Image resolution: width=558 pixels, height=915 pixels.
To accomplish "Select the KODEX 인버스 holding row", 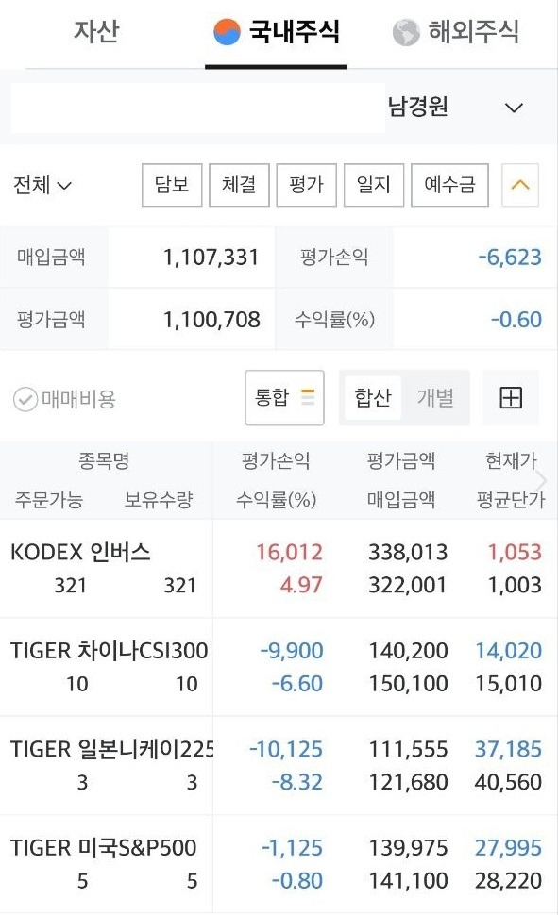I will pyautogui.click(x=279, y=569).
